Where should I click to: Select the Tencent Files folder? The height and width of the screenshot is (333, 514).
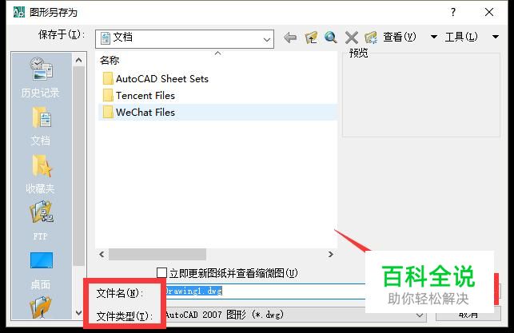(x=145, y=96)
